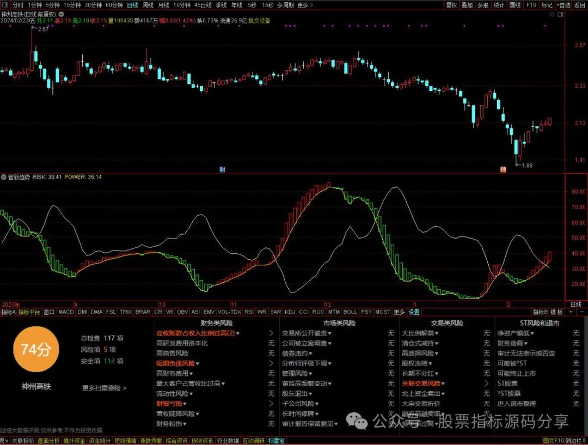Click the round icon beside the stock title 神州高铁
Viewport: 588px width, 445px height.
tap(61, 14)
